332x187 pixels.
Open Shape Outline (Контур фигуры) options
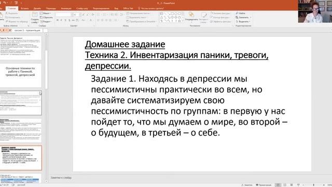click(x=220, y=17)
